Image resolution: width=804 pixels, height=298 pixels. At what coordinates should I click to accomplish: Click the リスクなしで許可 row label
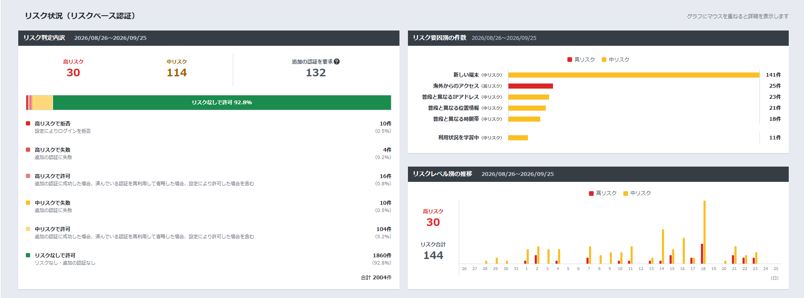point(55,256)
